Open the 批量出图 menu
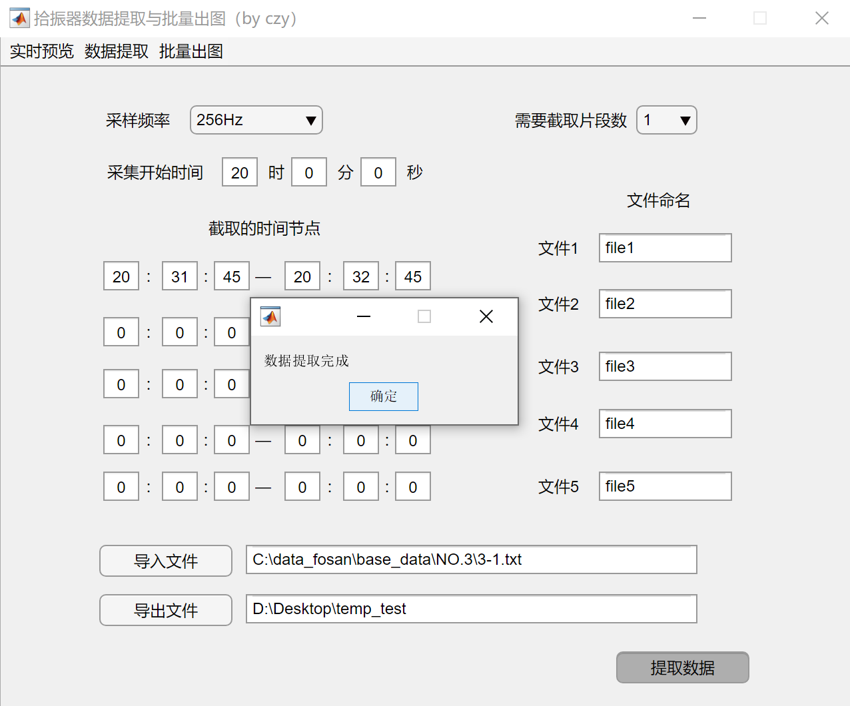This screenshot has width=850, height=706. click(x=190, y=51)
